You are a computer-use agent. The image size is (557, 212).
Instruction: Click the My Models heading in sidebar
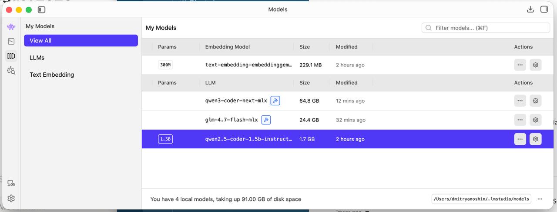[40, 26]
